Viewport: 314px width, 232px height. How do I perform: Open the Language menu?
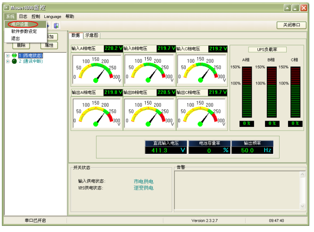53,17
